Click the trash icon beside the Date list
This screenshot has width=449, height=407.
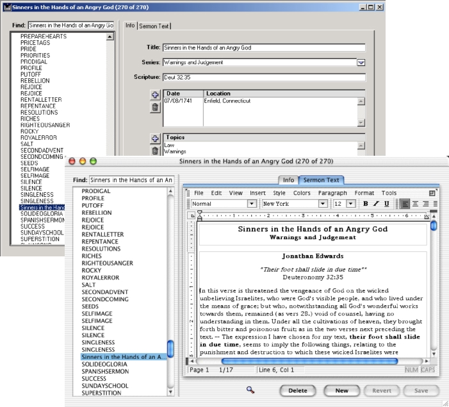pyautogui.click(x=154, y=107)
